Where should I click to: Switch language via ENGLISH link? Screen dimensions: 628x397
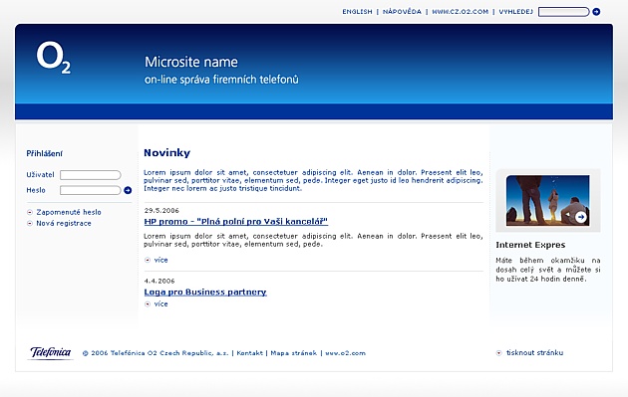(357, 12)
